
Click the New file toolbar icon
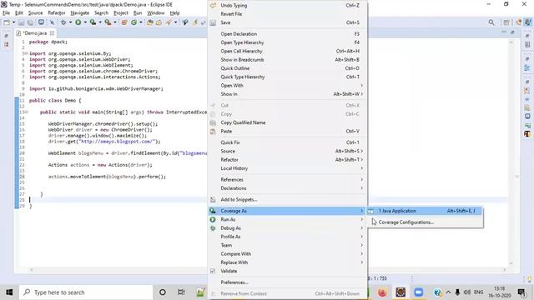[x=7, y=22]
